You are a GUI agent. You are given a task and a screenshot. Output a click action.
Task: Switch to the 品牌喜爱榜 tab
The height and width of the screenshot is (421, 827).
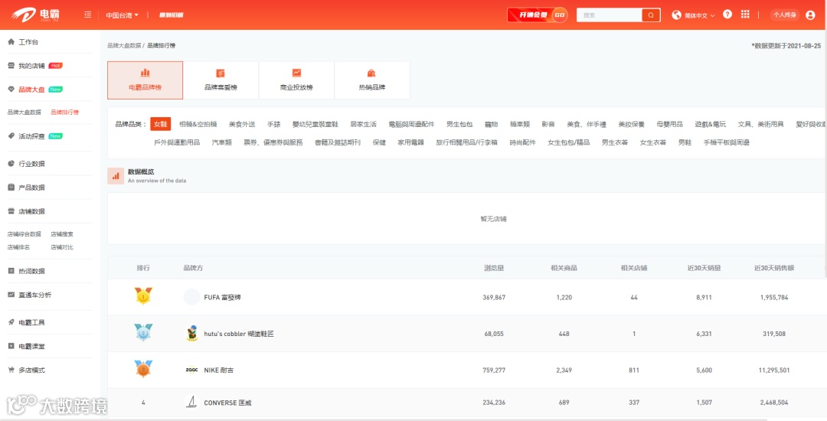221,80
